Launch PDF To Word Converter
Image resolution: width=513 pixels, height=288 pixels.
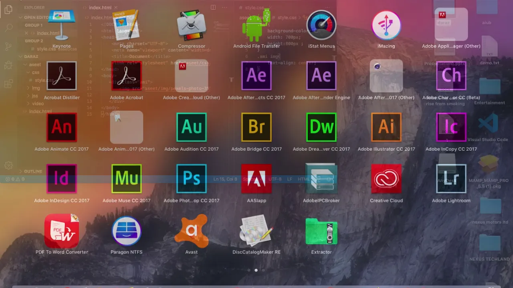coord(62,230)
